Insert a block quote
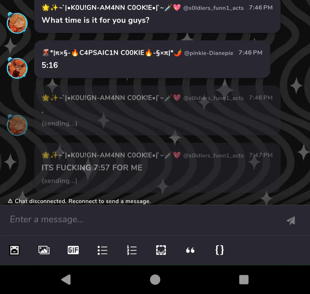Screen dimensions: 310x294 (x=190, y=251)
